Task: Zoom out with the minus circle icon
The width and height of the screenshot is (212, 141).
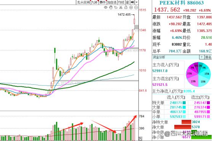Action: pos(136,8)
